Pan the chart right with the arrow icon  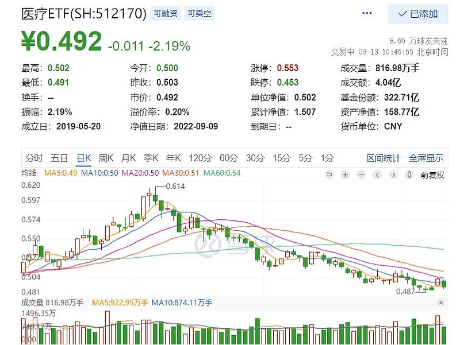[393, 175]
